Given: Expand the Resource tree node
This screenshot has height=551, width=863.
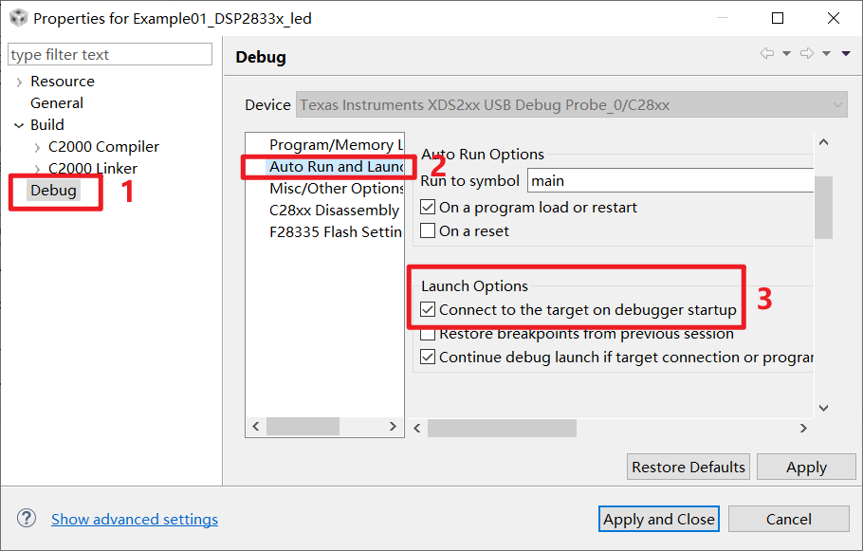Looking at the screenshot, I should point(19,81).
